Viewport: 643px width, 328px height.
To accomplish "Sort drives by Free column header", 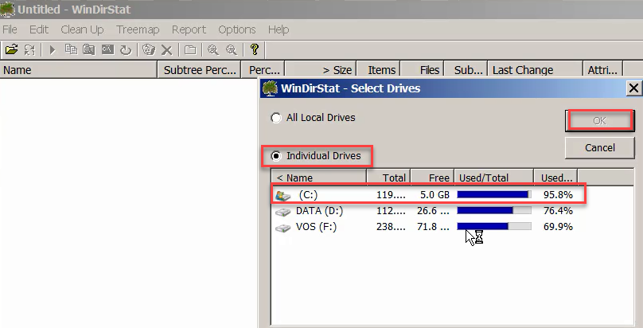I will pos(432,178).
